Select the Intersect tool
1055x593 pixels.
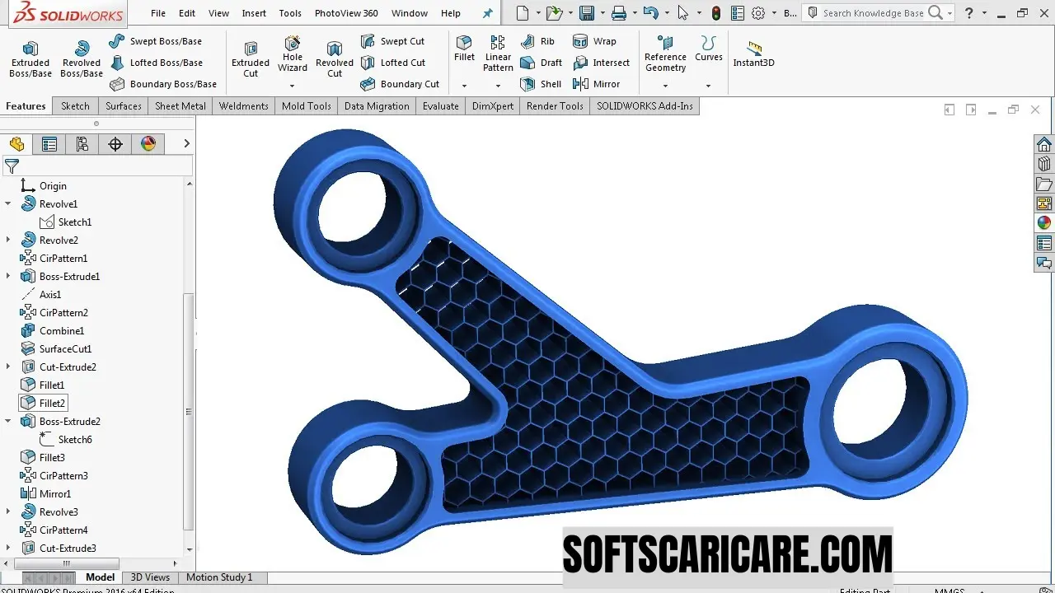click(601, 63)
